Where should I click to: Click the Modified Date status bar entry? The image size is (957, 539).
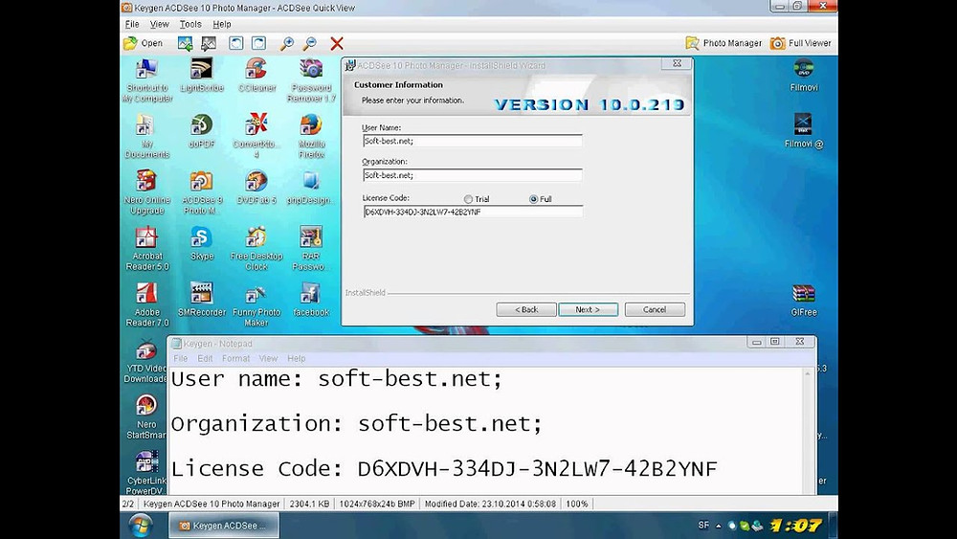490,505
